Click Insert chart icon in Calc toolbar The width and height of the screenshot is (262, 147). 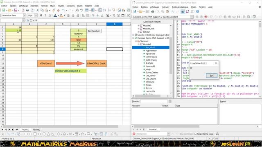tap(124, 10)
